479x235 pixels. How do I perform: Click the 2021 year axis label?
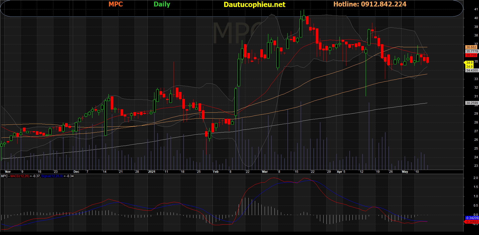click(152, 172)
